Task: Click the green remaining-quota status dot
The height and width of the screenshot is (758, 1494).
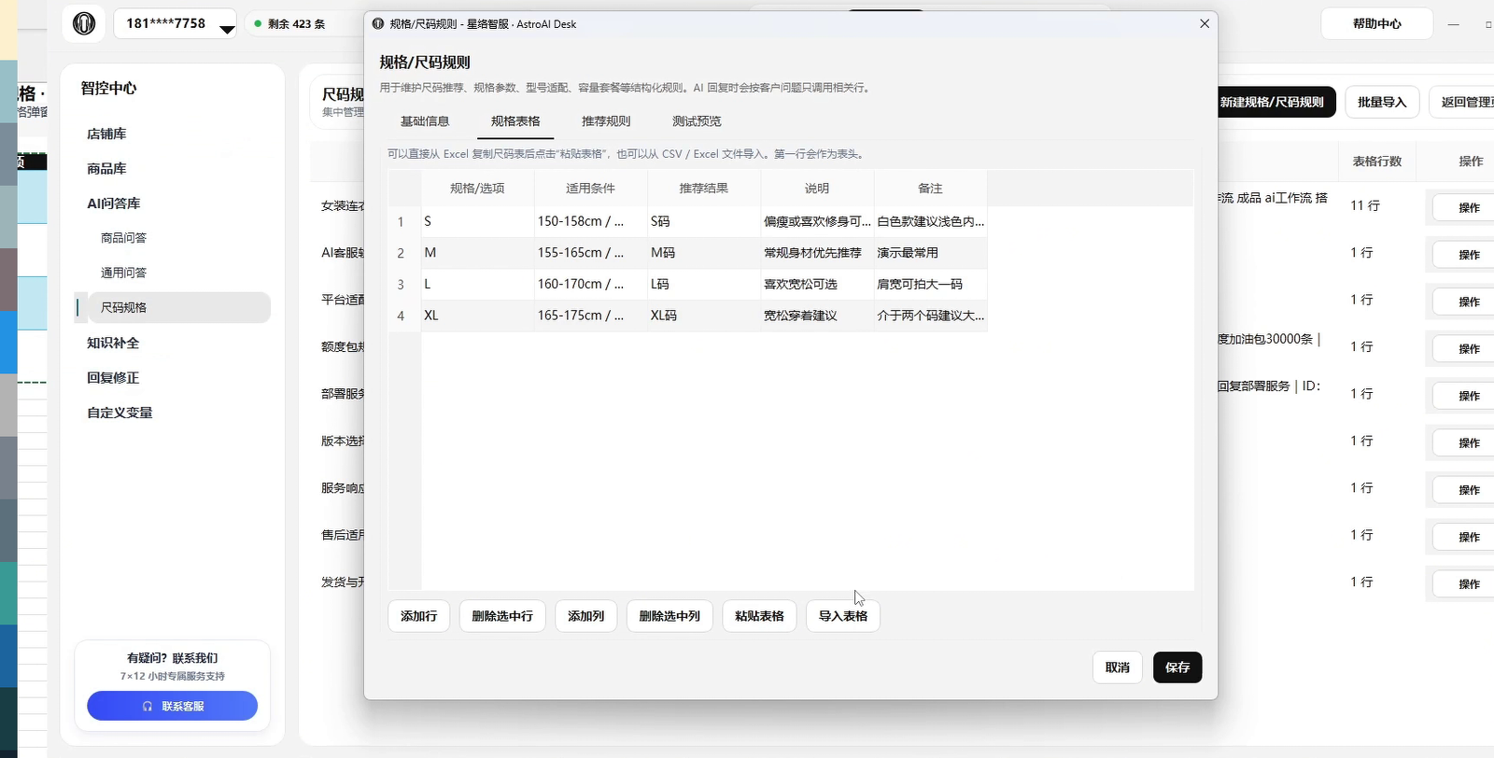Action: (x=258, y=23)
